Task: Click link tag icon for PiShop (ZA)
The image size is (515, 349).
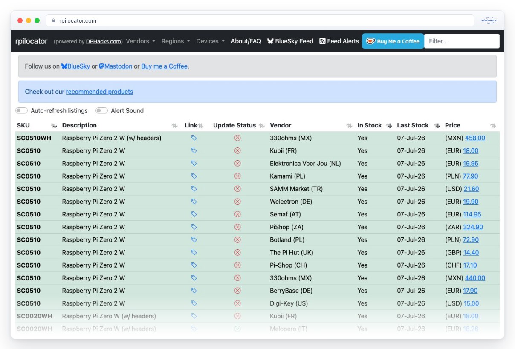Action: coord(194,227)
